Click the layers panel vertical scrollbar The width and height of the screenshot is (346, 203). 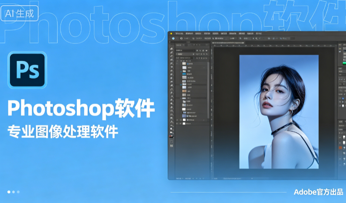pyautogui.click(x=208, y=90)
